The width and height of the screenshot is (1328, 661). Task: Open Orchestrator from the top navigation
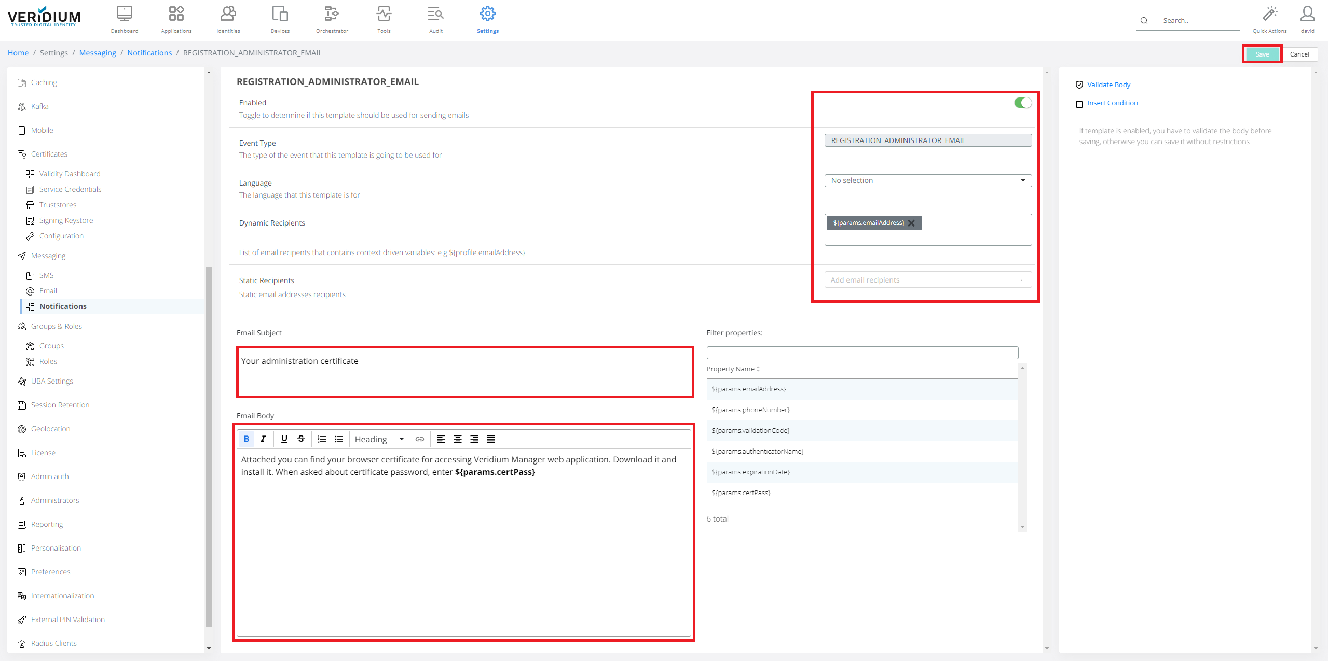(x=332, y=19)
